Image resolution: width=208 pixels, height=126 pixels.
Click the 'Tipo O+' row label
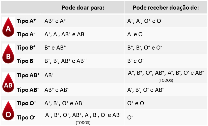[26, 103]
